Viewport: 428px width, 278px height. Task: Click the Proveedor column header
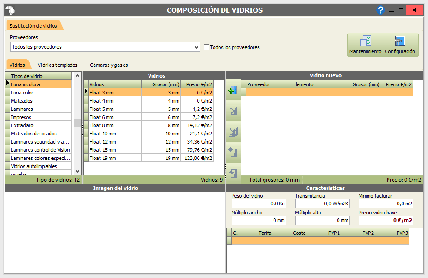pos(269,84)
